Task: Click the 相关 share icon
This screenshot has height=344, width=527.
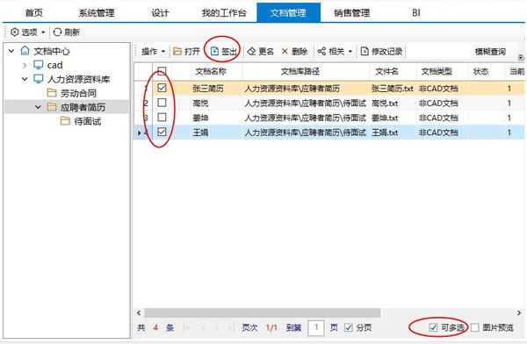Action: 321,51
